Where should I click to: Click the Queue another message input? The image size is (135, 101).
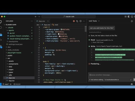[x=112, y=75]
